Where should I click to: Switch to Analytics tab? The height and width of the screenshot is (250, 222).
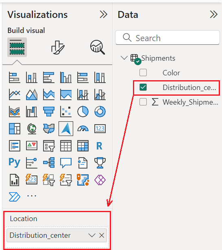tap(98, 47)
